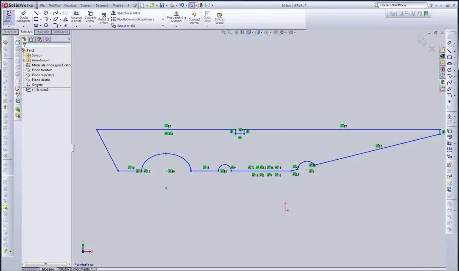Open dropdown for Ripetizione di schizzo lineare
Screen dimensions: 459x271
point(163,19)
